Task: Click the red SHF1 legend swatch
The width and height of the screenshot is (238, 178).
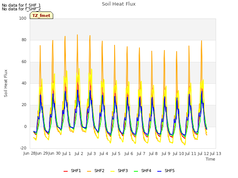Action: coord(65,171)
